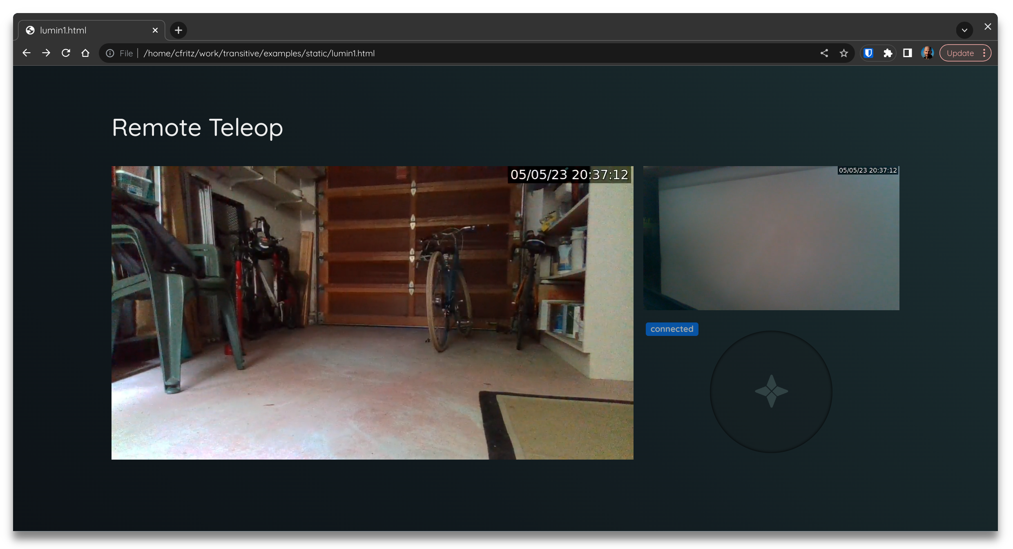This screenshot has height=549, width=1013.
Task: Bookmark this page with the star
Action: click(844, 53)
